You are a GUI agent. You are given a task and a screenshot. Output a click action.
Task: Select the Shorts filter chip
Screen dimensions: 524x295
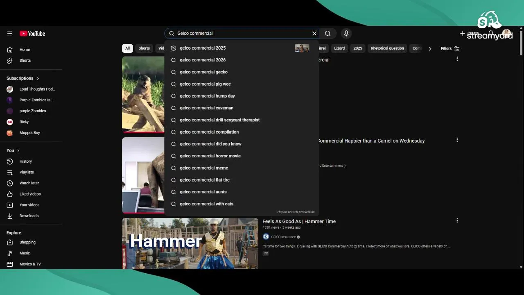pos(144,48)
